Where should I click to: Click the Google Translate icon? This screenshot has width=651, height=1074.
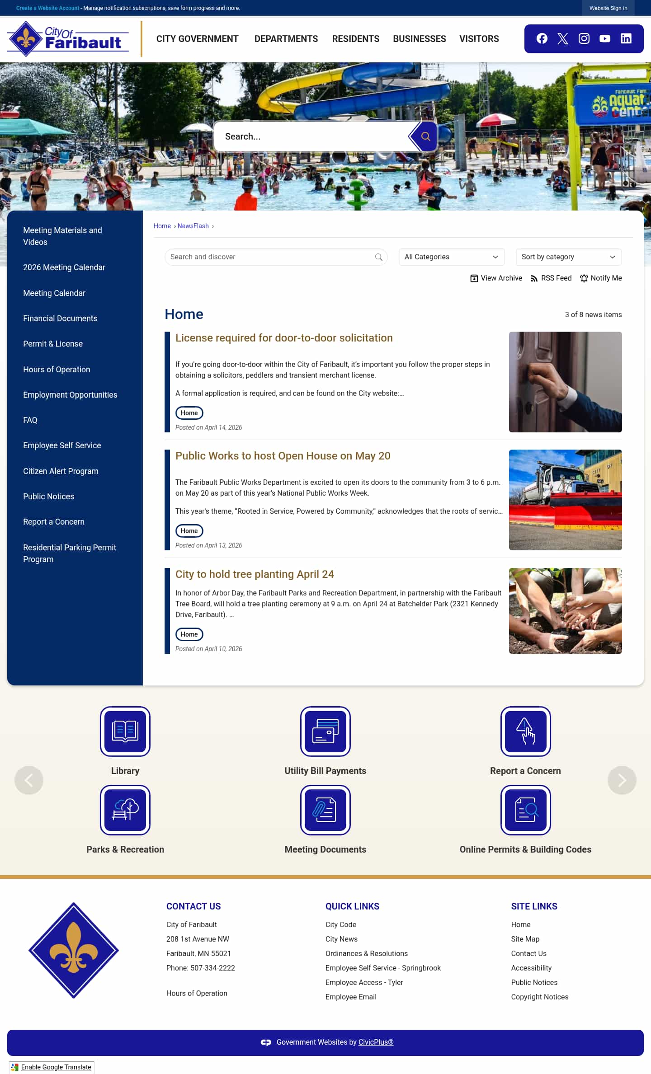[15, 1067]
